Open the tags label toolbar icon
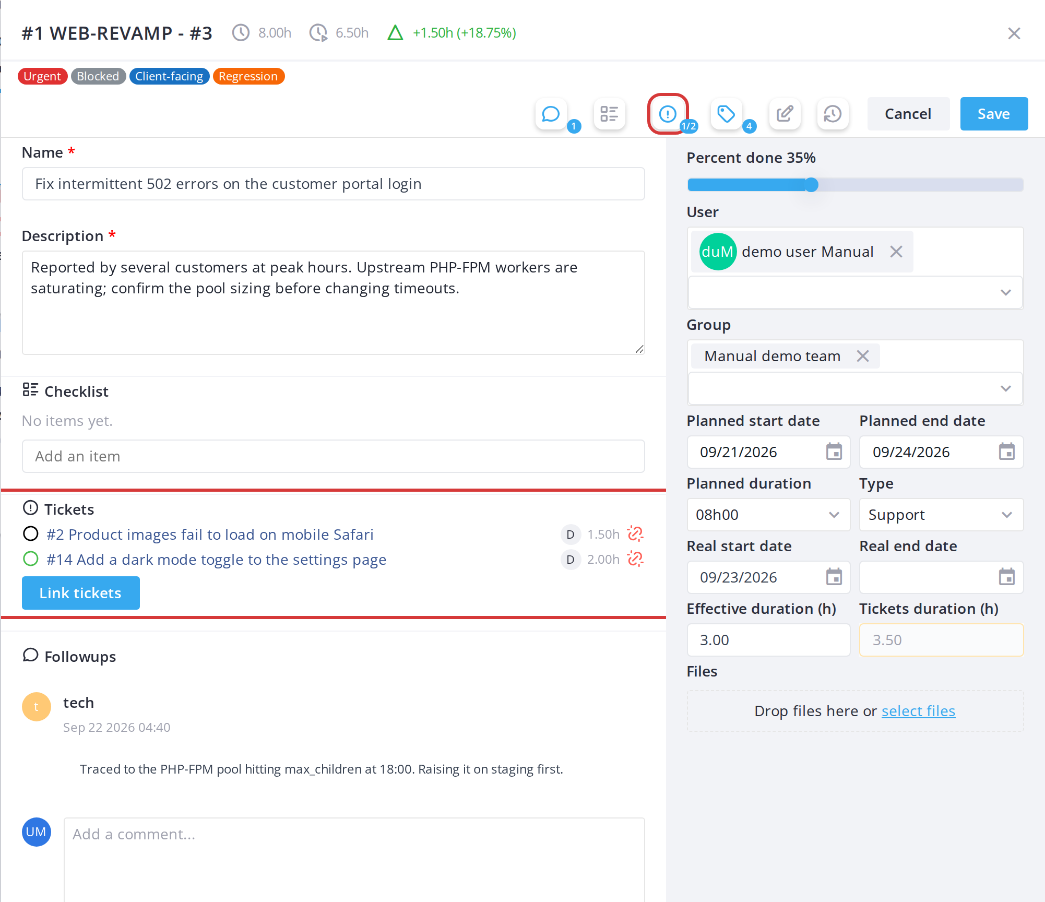1045x902 pixels. 726,114
